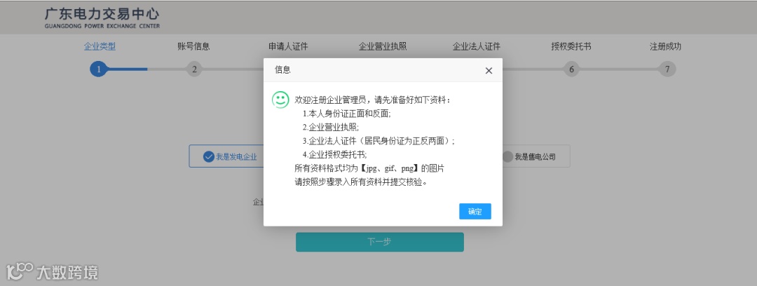Click step 1 circle 企业类型
The width and height of the screenshot is (757, 286).
[98, 69]
